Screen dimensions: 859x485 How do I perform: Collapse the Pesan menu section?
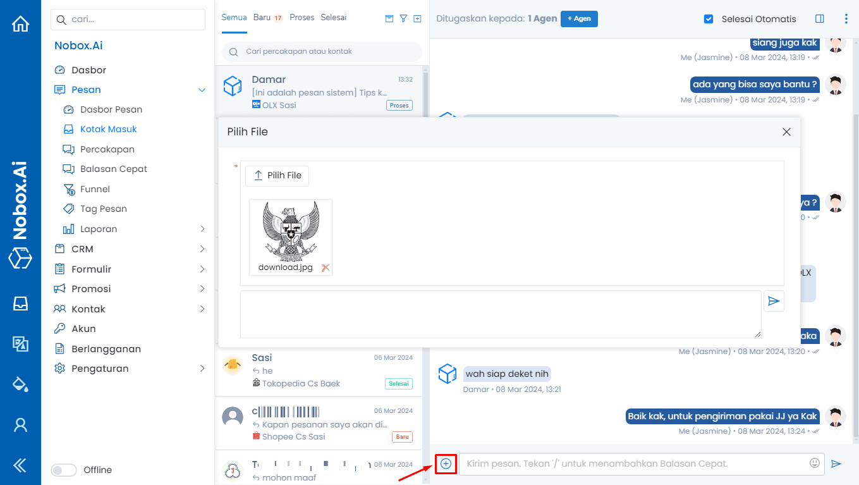click(x=202, y=90)
